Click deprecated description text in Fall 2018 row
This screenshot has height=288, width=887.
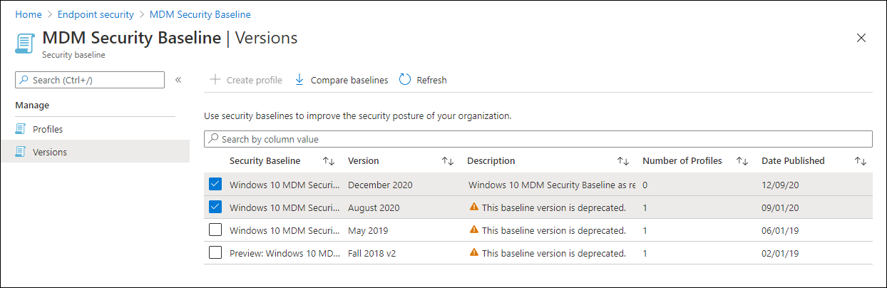554,253
